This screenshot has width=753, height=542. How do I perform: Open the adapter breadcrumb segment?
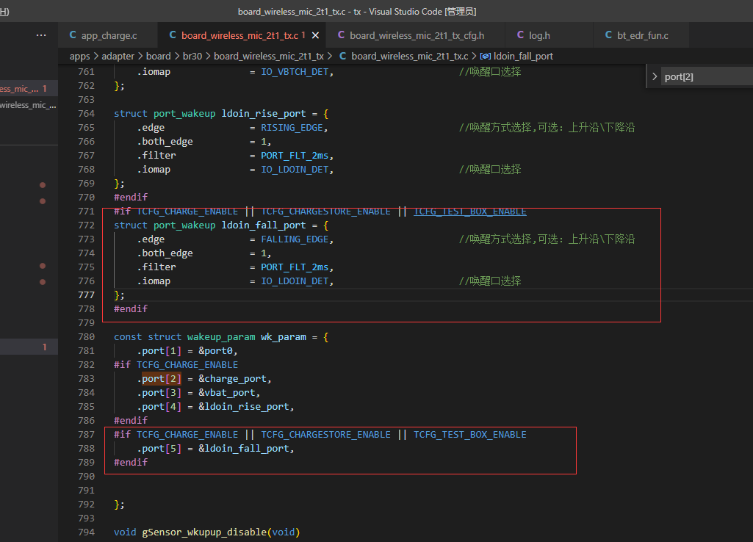pyautogui.click(x=118, y=56)
